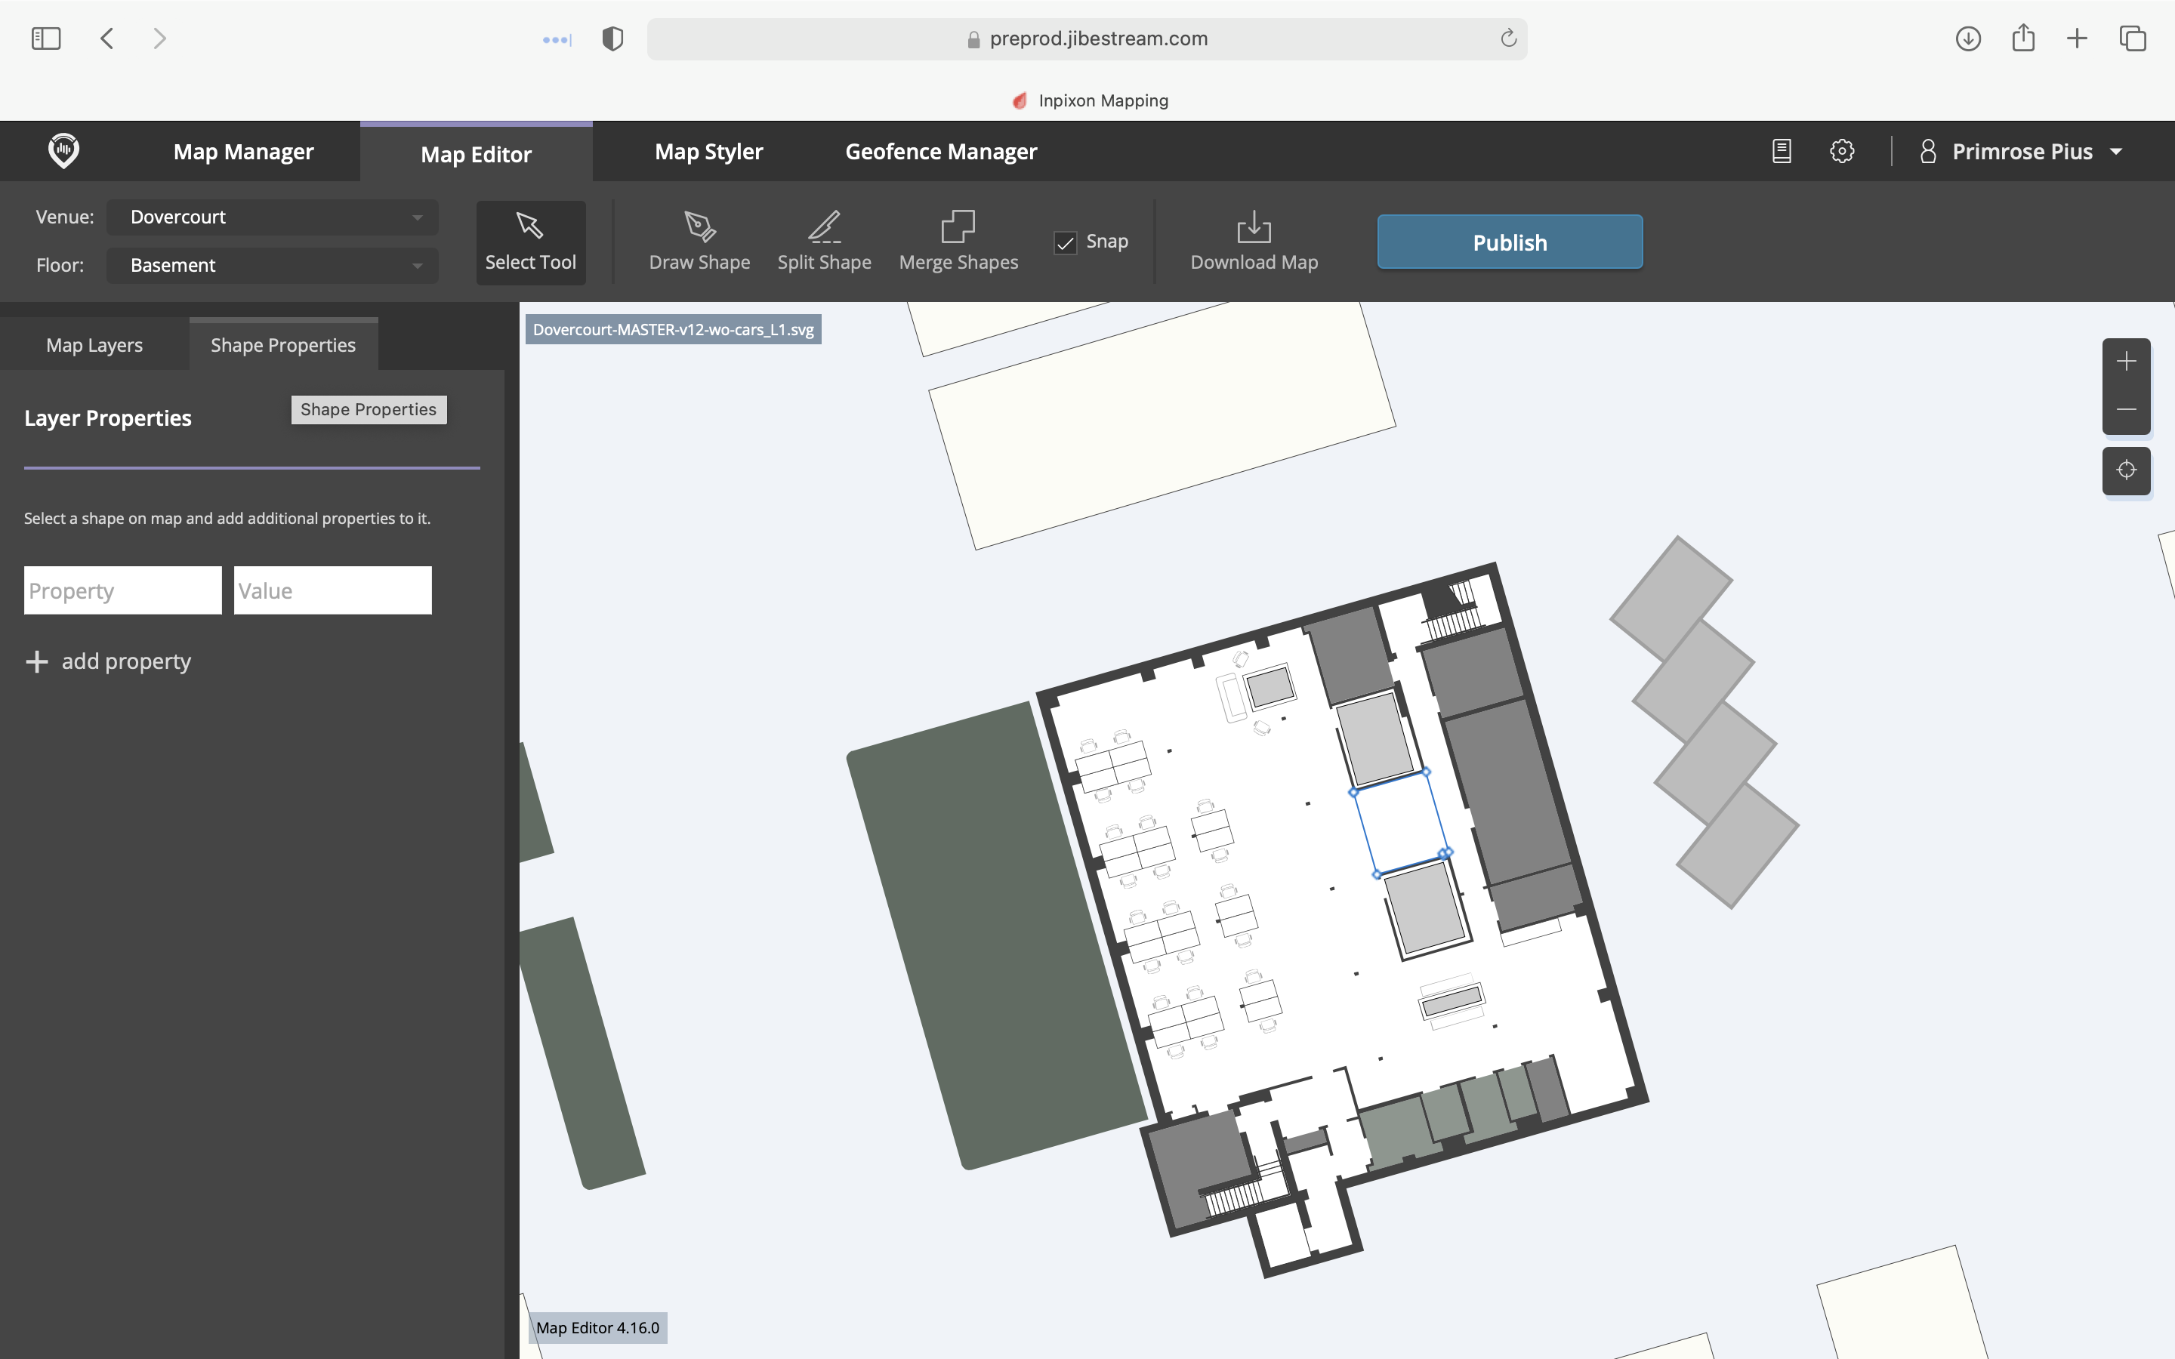The height and width of the screenshot is (1359, 2175).
Task: Open the Venue dropdown showing Dovercourt
Action: coord(271,217)
